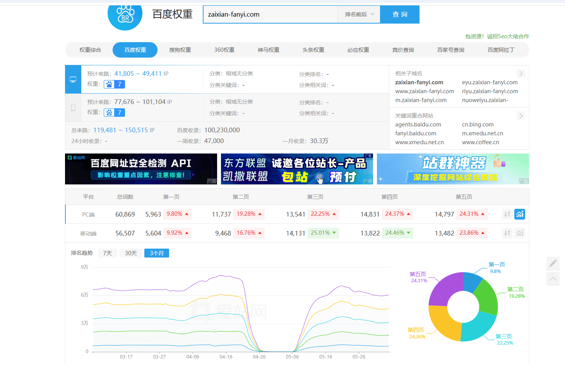
Task: Open the pencil feedback icon
Action: 553,263
